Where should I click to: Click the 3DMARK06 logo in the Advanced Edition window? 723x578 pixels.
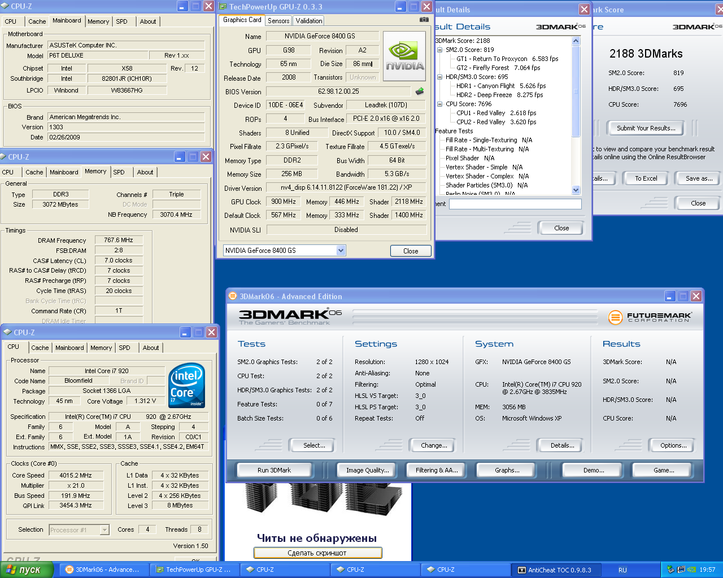coord(290,317)
